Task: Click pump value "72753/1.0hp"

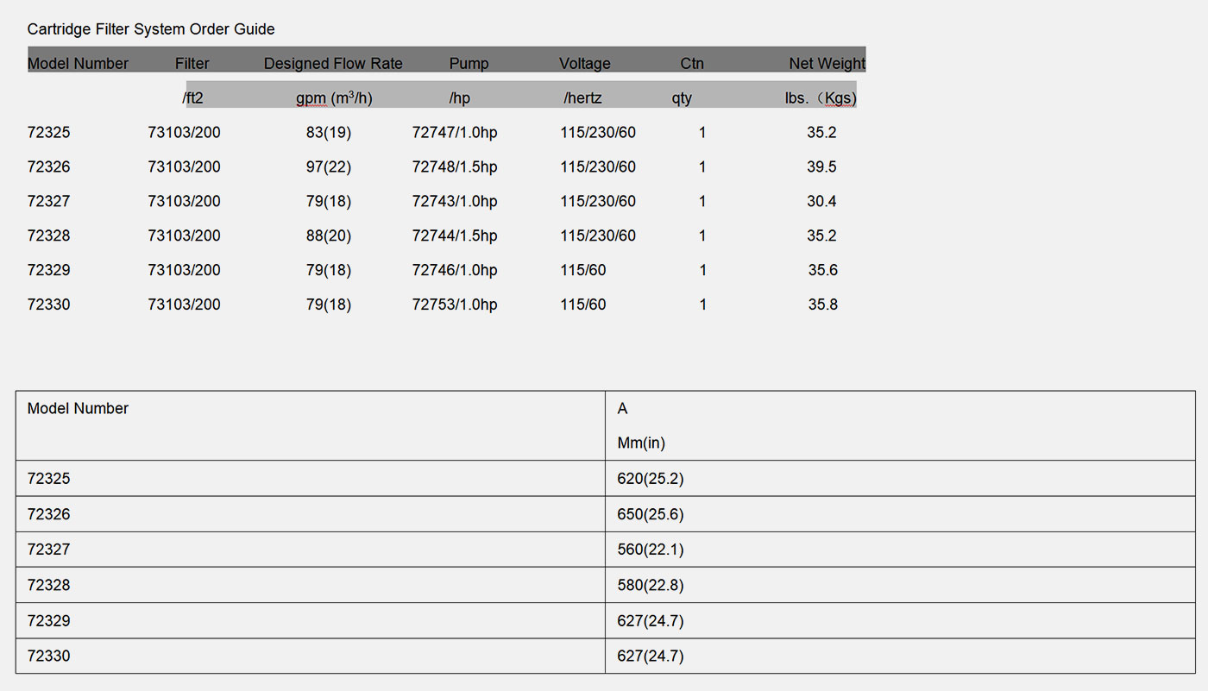Action: point(455,305)
